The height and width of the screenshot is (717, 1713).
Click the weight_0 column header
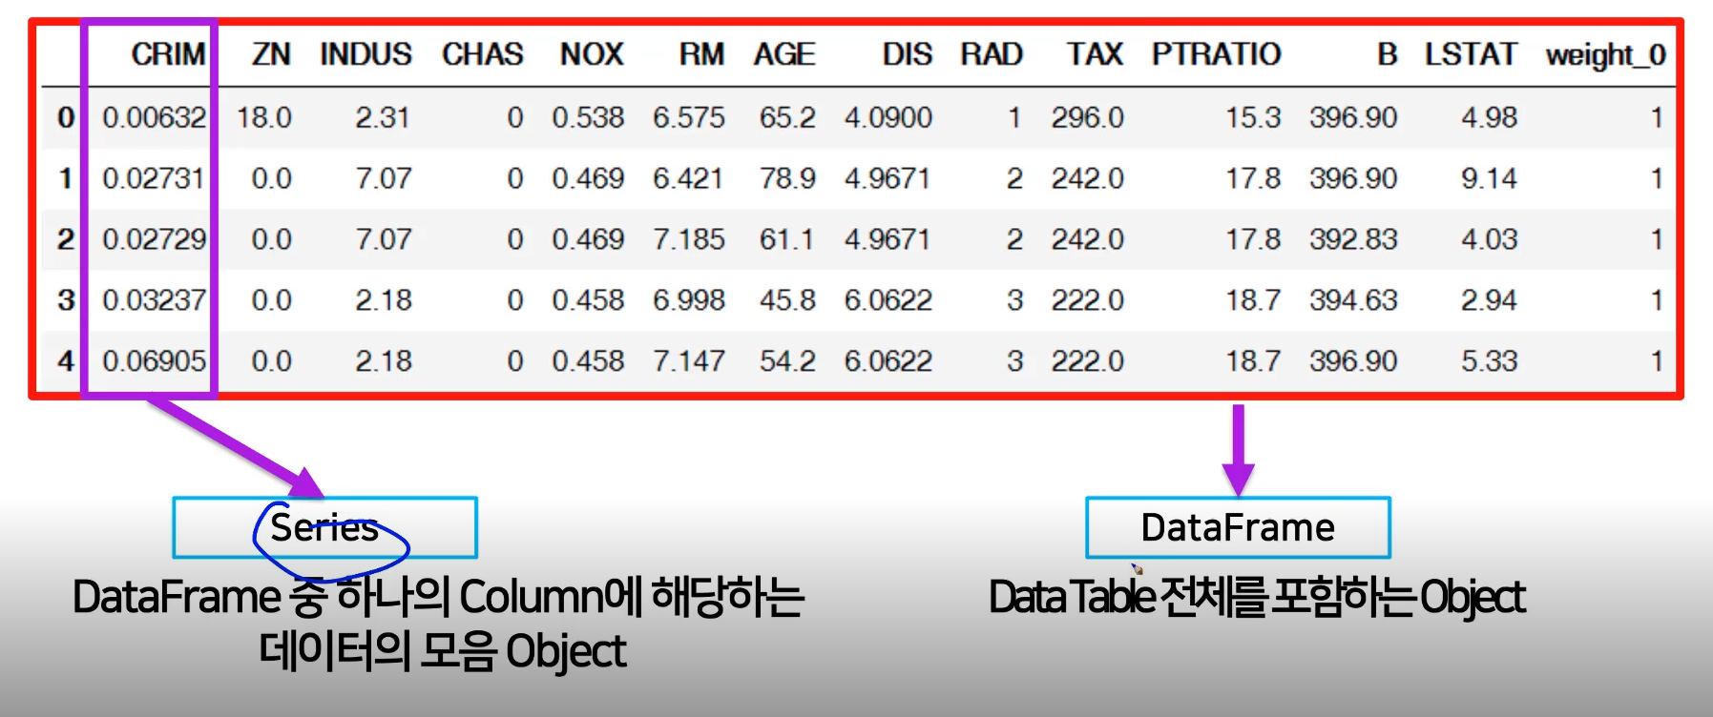[x=1605, y=55]
